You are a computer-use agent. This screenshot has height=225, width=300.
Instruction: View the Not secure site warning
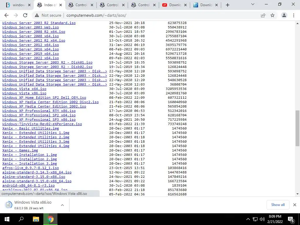click(x=48, y=15)
